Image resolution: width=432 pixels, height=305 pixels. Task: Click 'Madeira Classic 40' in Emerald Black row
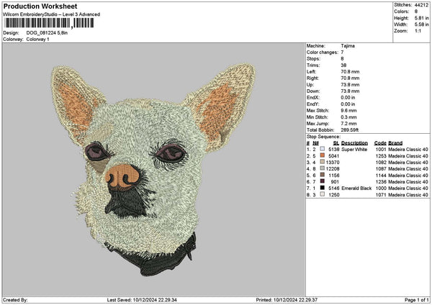408,188
